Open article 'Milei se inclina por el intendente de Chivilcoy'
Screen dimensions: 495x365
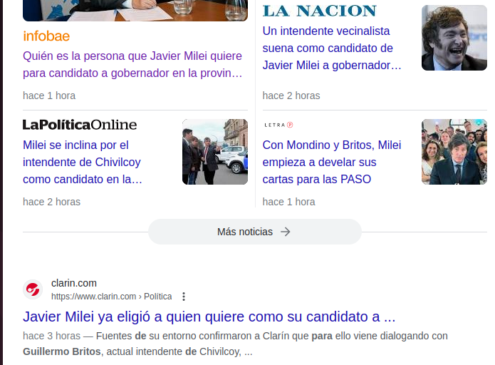pos(83,162)
